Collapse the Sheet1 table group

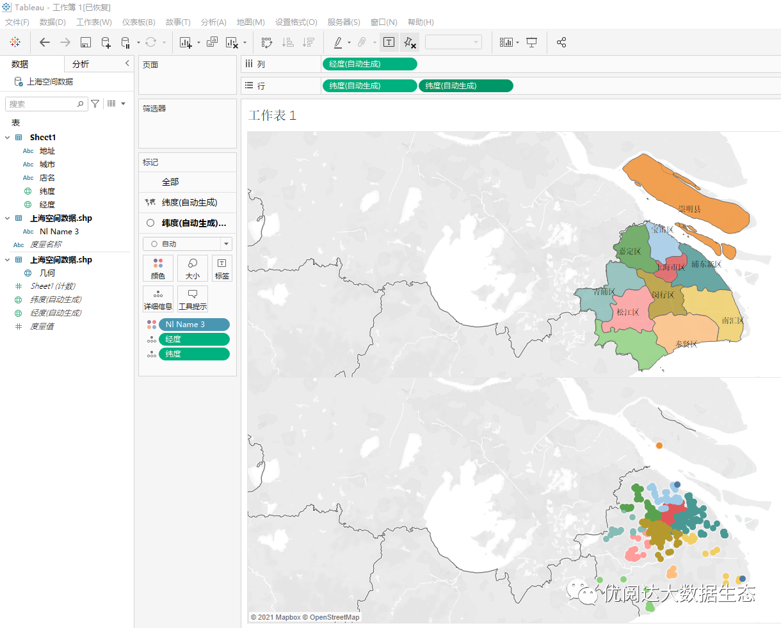click(x=7, y=138)
